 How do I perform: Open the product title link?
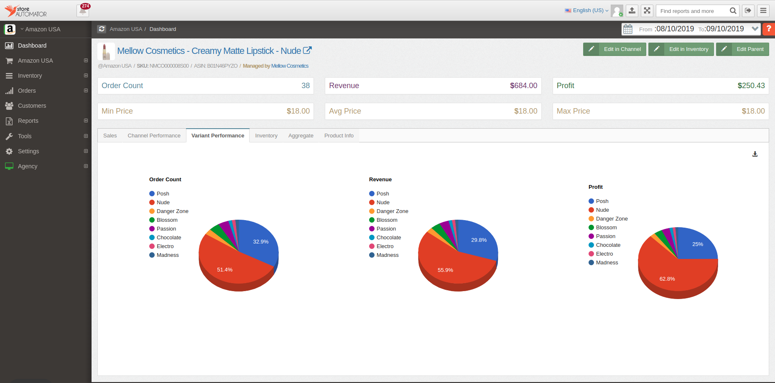(209, 51)
